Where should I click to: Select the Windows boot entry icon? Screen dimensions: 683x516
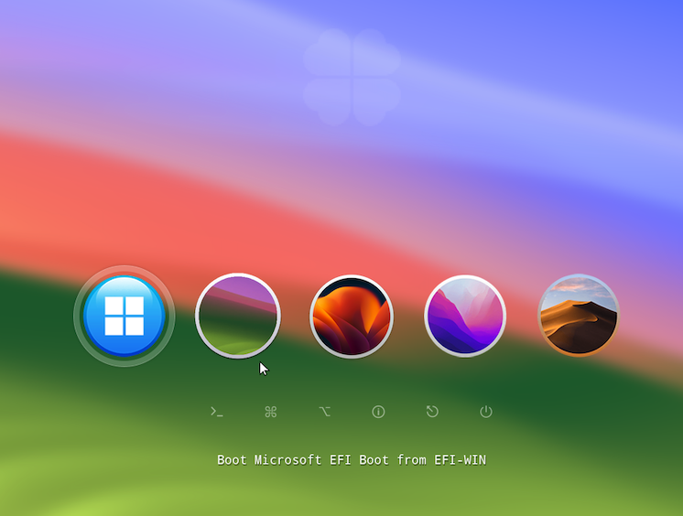pos(125,317)
